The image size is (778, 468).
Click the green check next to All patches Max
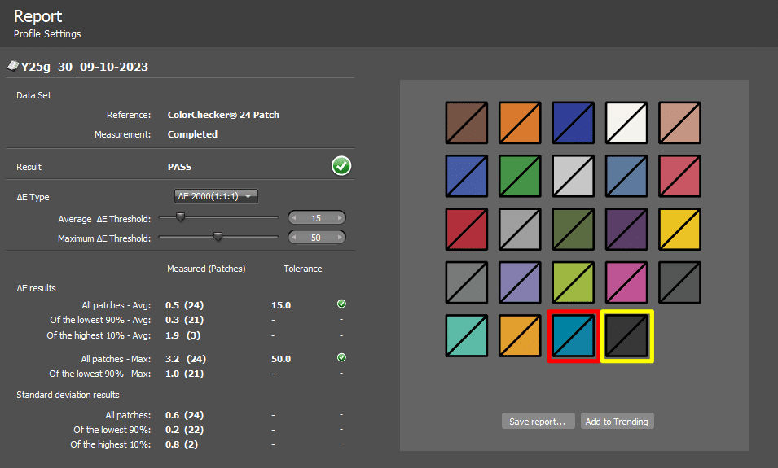[341, 358]
